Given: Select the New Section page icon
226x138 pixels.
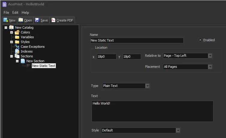Looking at the screenshot, I should [x=23, y=61].
